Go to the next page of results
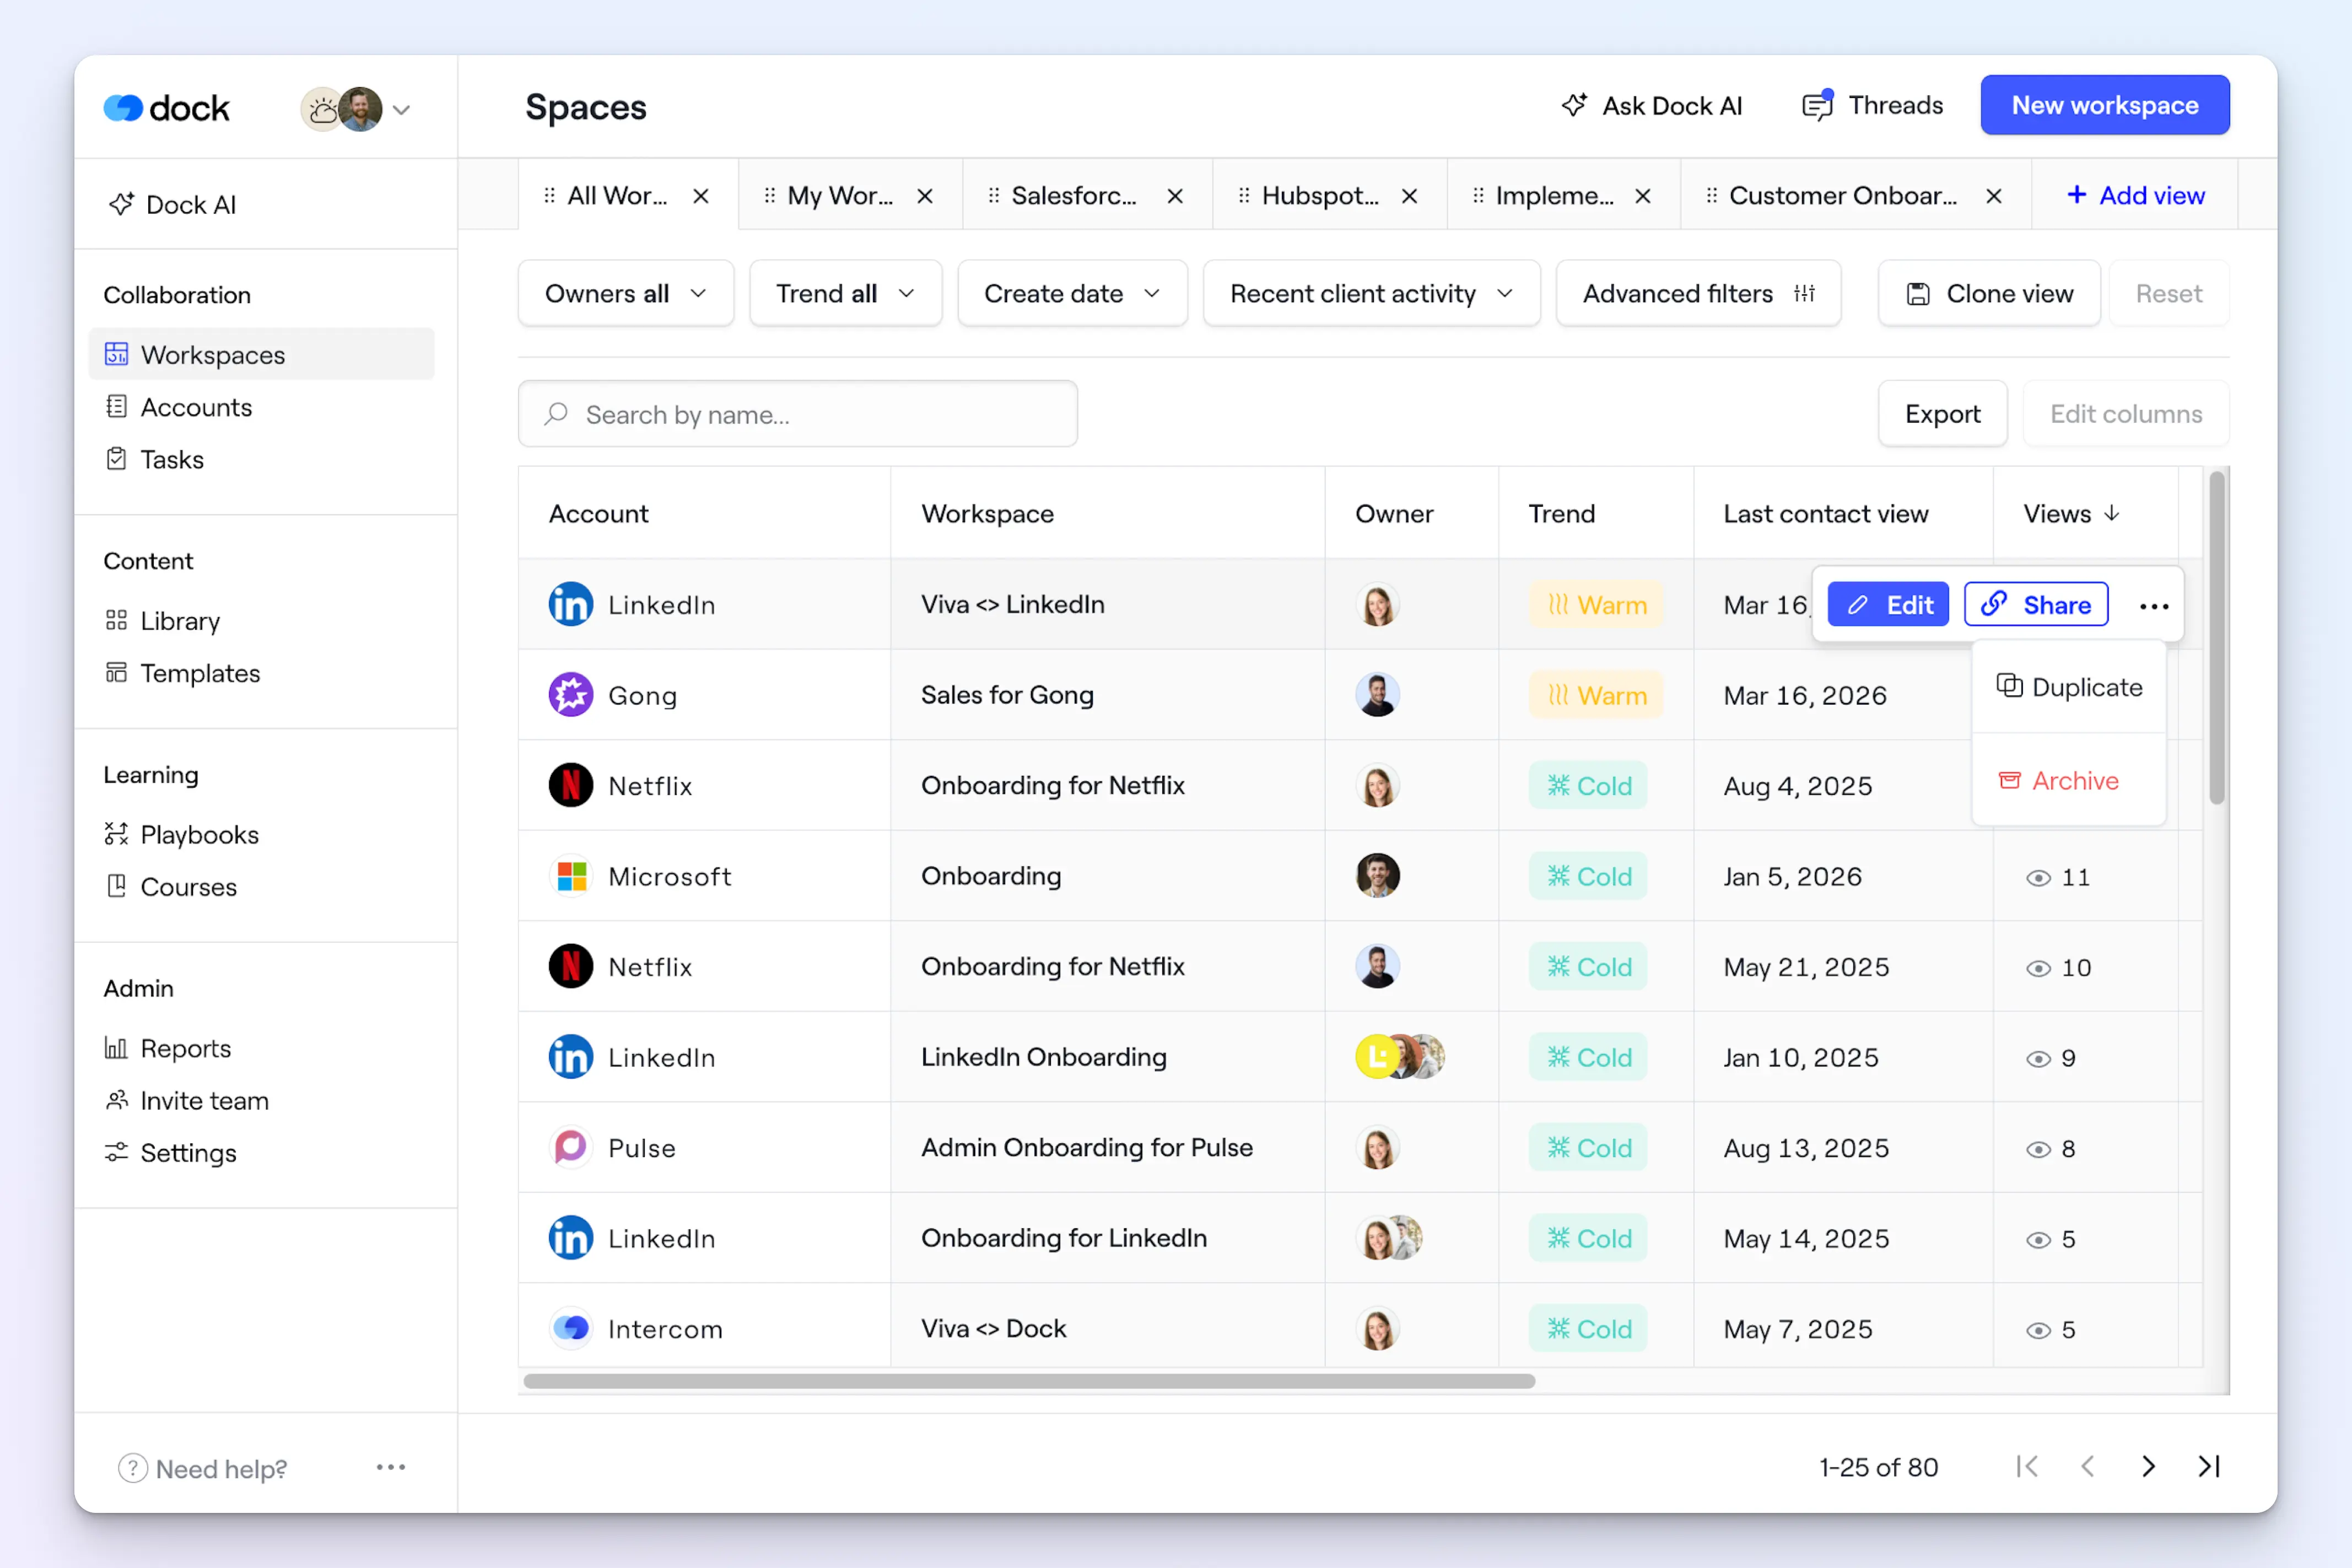The width and height of the screenshot is (2352, 1568). [x=2148, y=1466]
